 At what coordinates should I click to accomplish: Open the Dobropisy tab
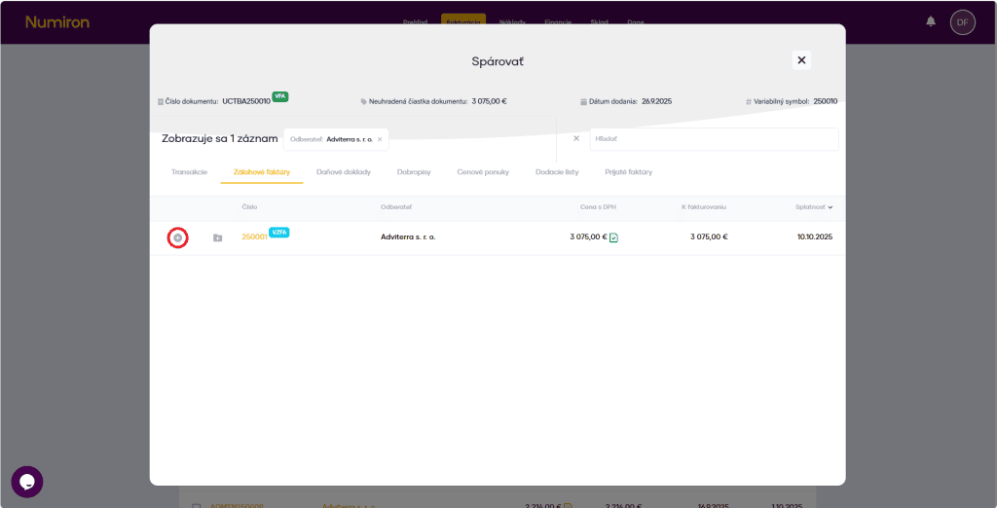(414, 172)
